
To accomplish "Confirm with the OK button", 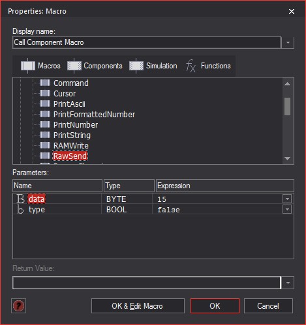I will pyautogui.click(x=215, y=306).
